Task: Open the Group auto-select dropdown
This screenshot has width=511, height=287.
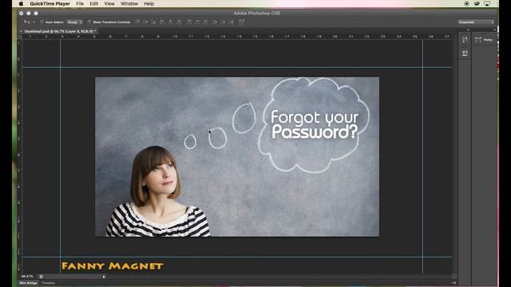Action: pos(74,22)
